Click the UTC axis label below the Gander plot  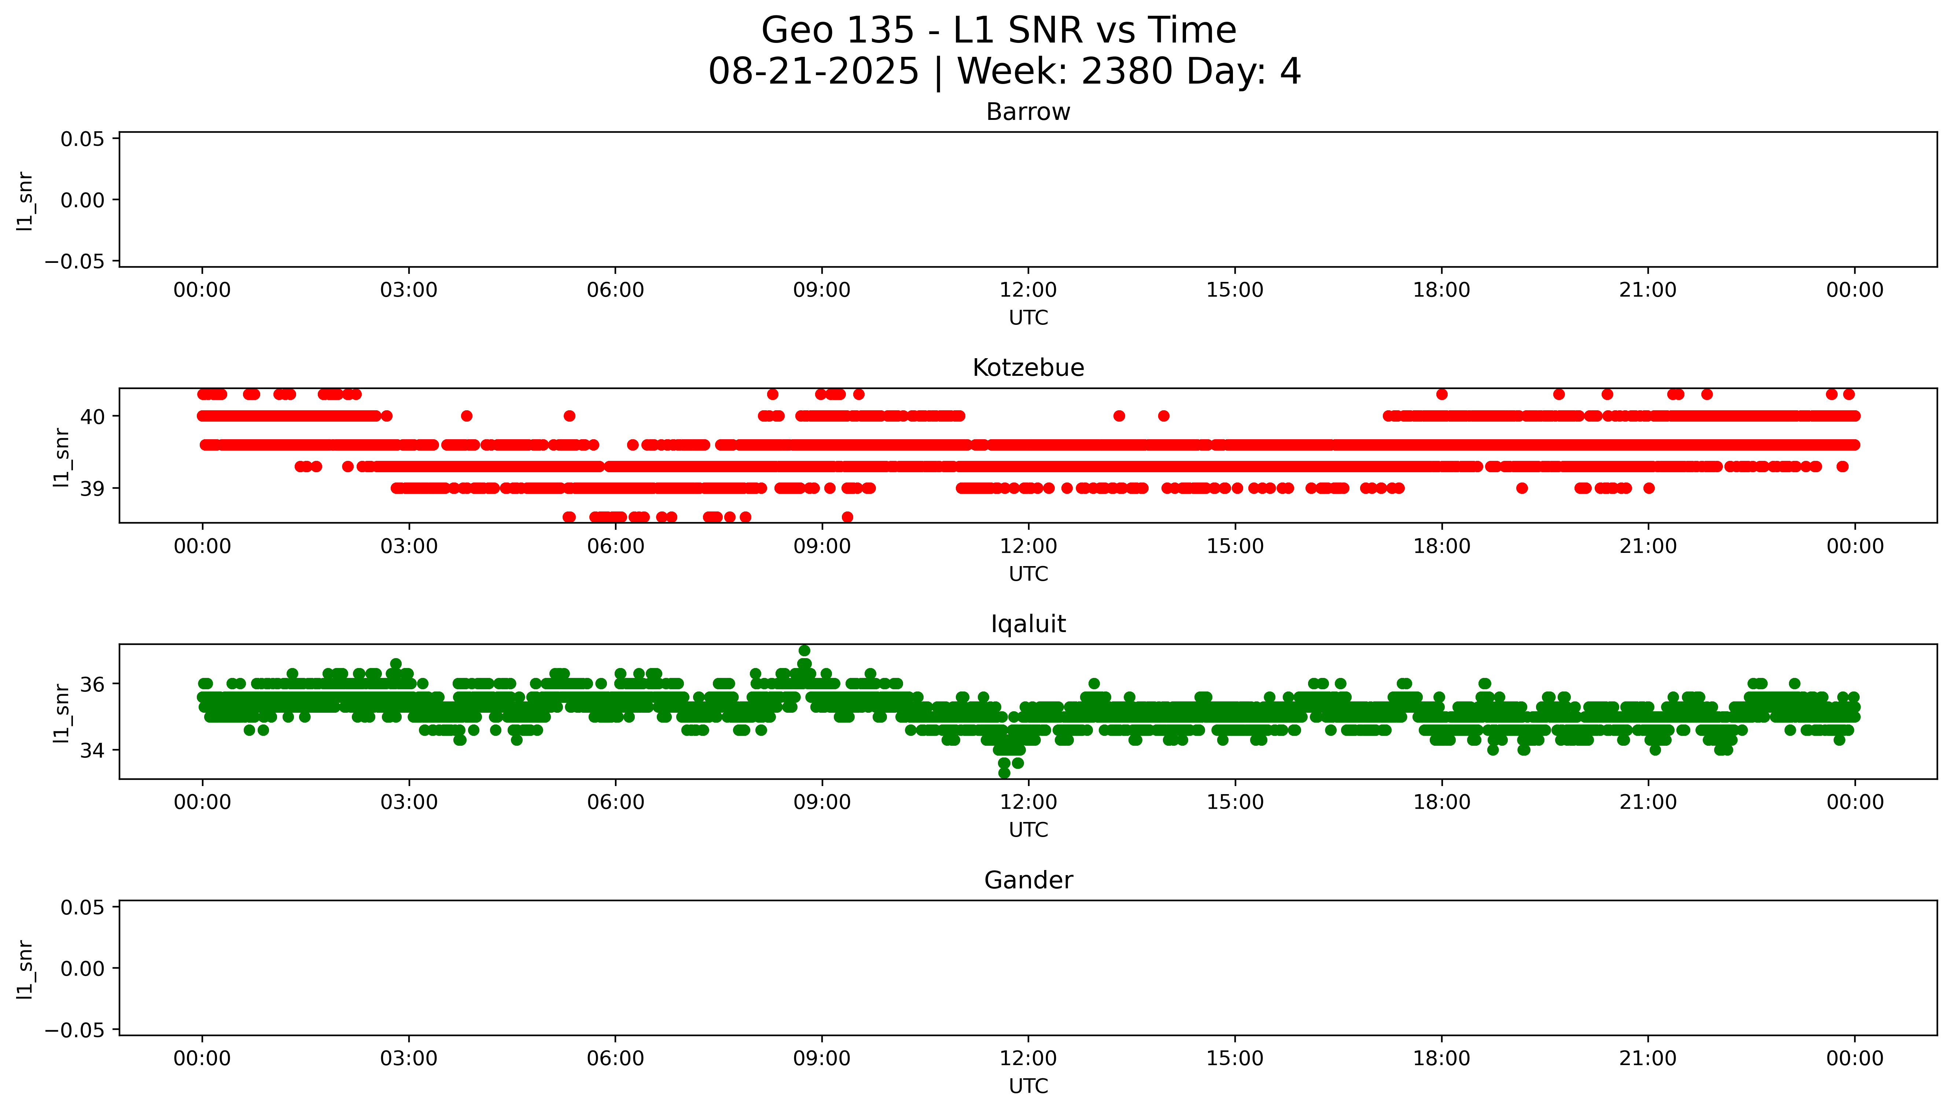(x=1028, y=1086)
